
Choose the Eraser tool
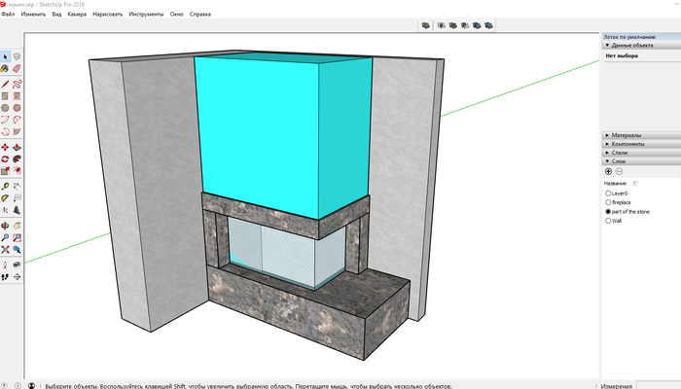point(18,69)
